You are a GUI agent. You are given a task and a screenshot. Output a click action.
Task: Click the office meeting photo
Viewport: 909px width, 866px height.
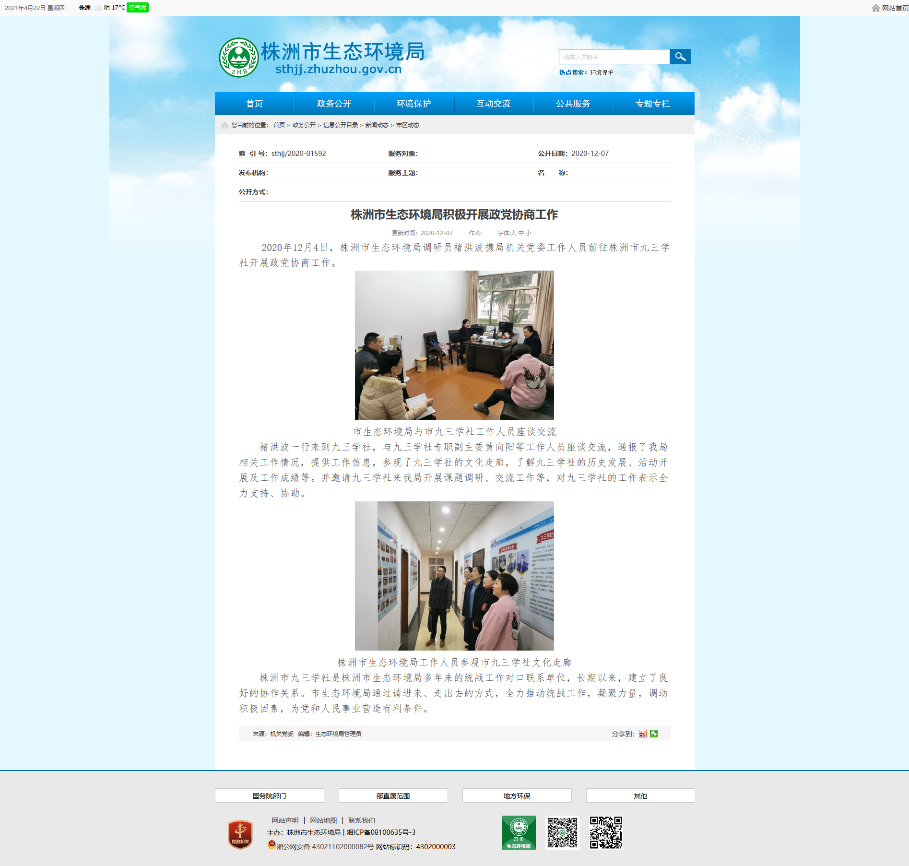[454, 345]
